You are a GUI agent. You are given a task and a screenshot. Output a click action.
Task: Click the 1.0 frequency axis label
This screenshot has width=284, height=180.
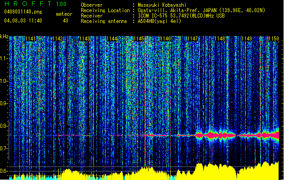click(4, 81)
